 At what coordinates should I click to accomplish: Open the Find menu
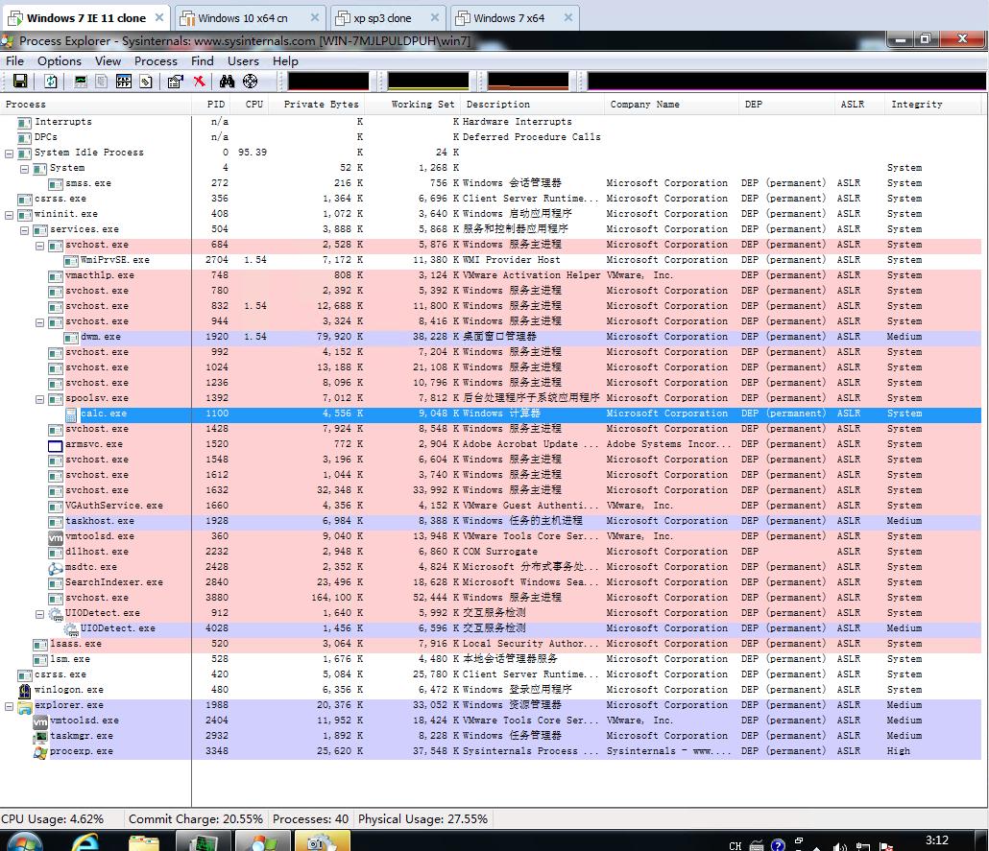click(x=203, y=61)
